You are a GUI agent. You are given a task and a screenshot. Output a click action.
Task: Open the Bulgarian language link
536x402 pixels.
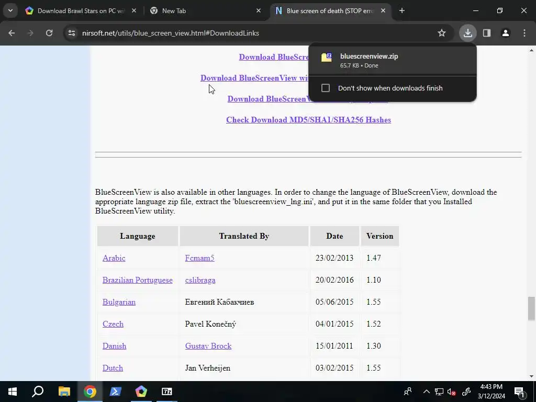pos(119,302)
